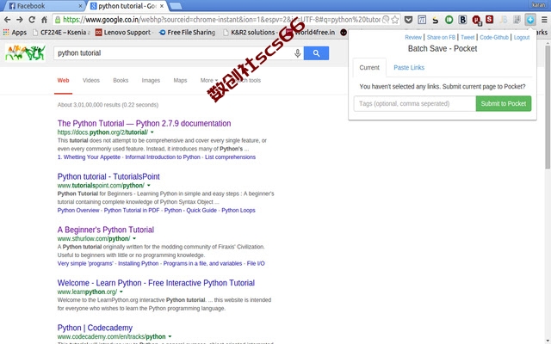Open Informal Introduction to Python sublink
551x344 pixels.
(x=163, y=157)
